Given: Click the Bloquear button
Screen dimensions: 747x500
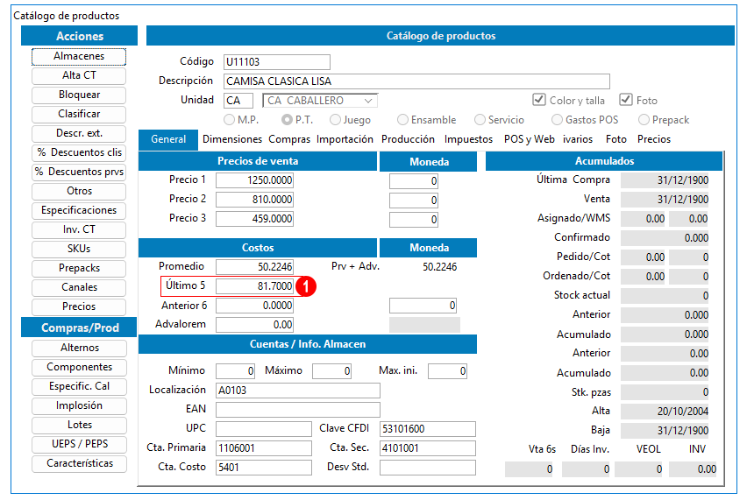Looking at the screenshot, I should (79, 95).
